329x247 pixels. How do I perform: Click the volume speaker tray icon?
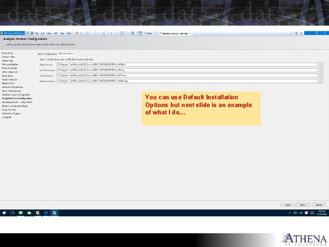pyautogui.click(x=301, y=213)
